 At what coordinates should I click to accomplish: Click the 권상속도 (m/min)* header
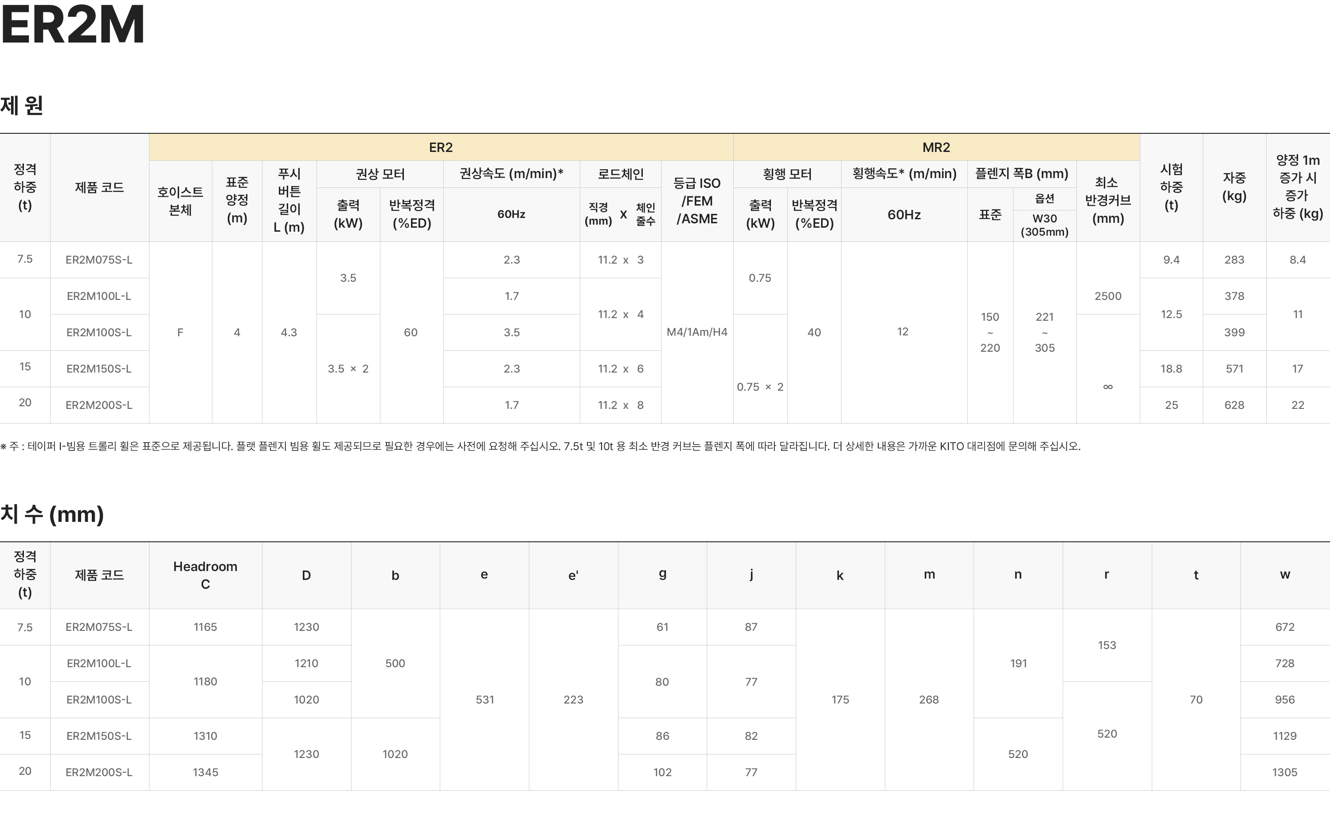pos(511,175)
